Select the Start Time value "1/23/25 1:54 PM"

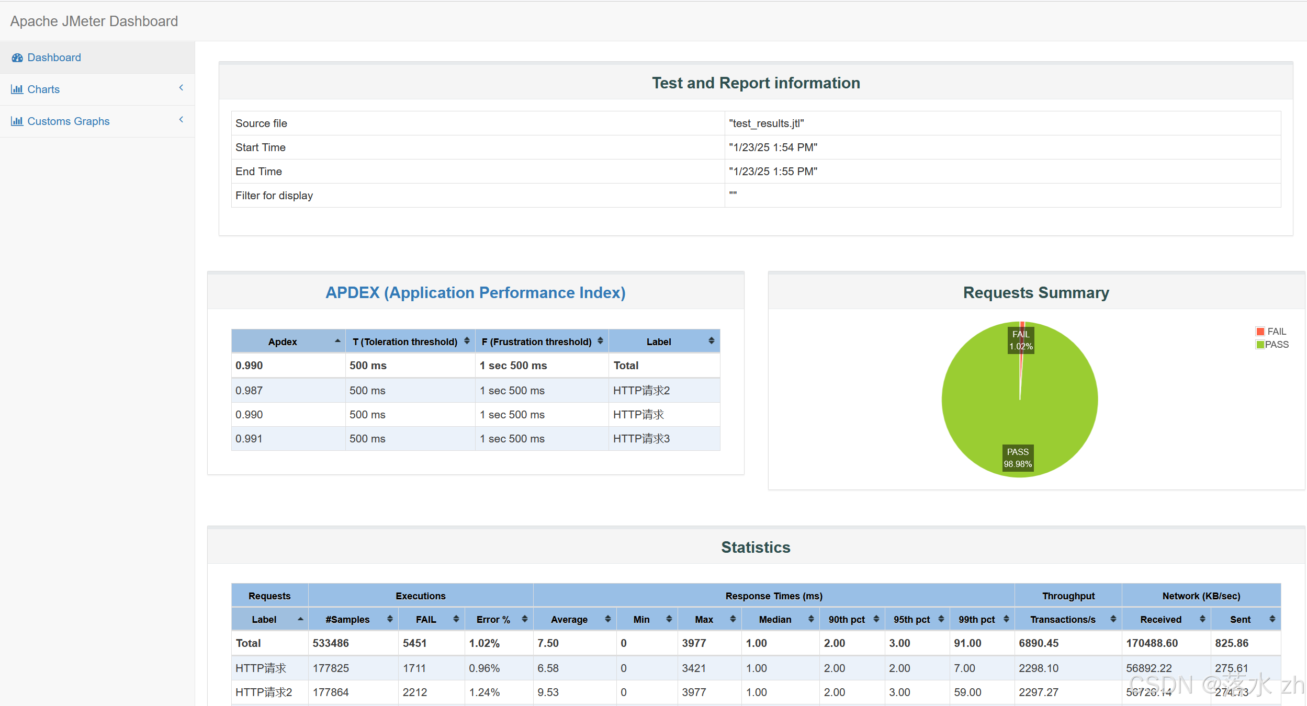point(773,147)
